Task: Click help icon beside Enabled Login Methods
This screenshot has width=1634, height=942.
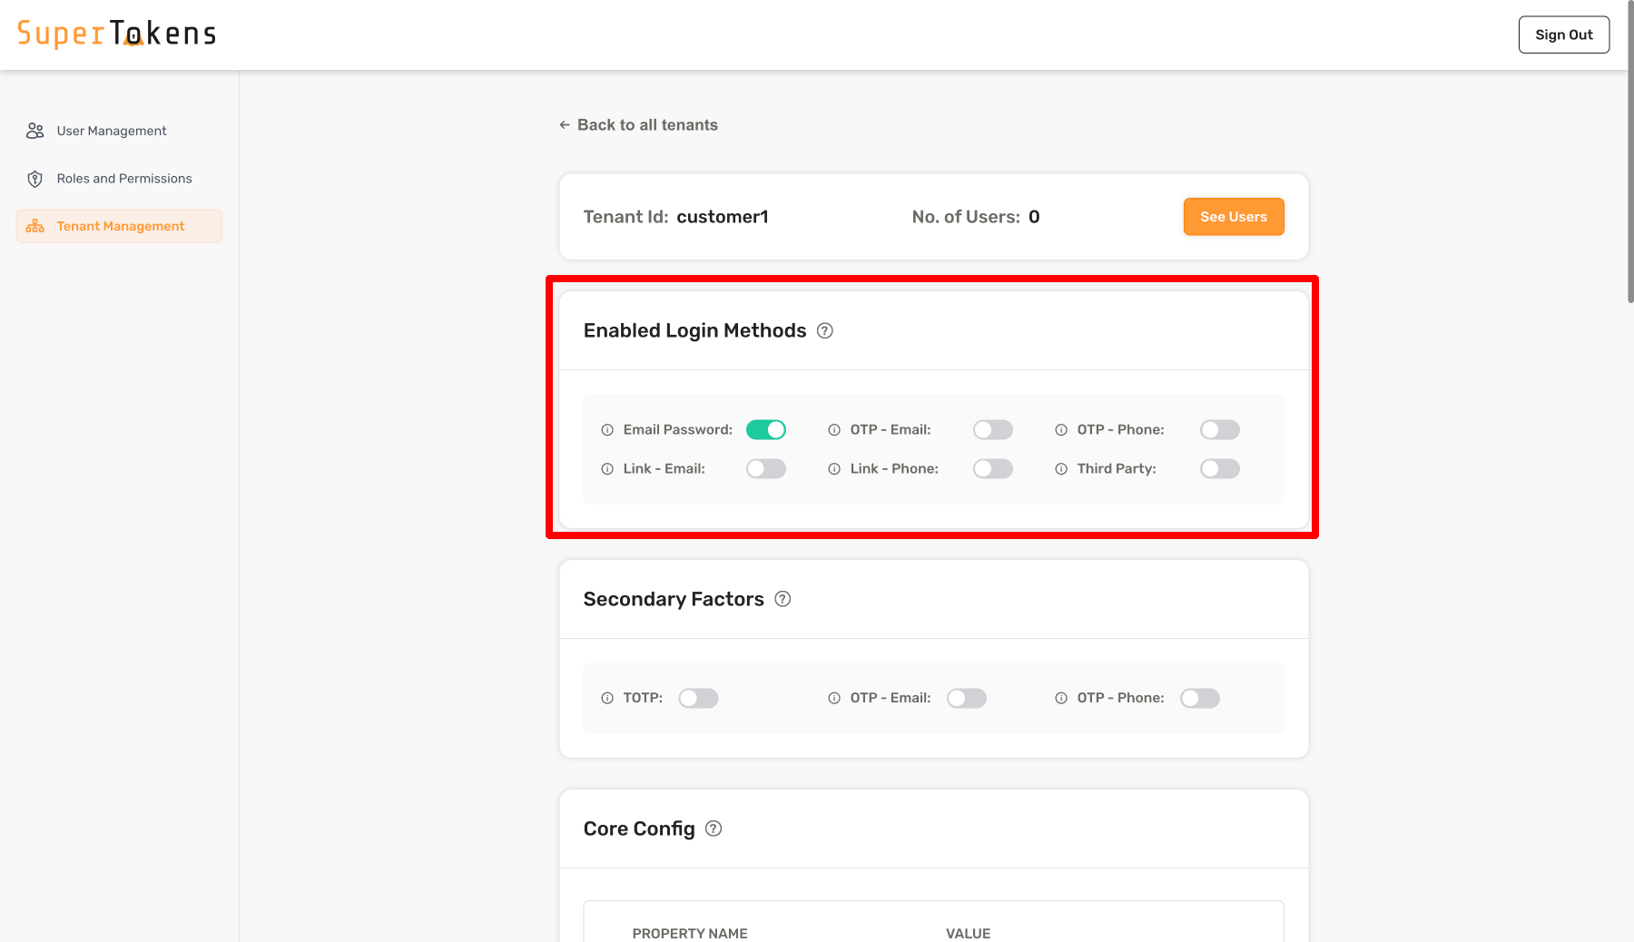Action: [x=824, y=331]
